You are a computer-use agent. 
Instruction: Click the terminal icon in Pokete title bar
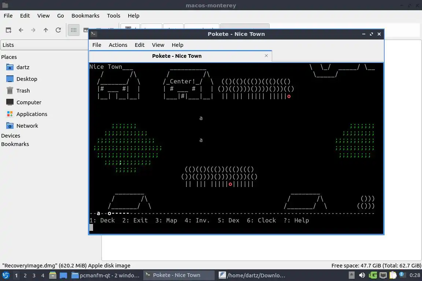94,34
